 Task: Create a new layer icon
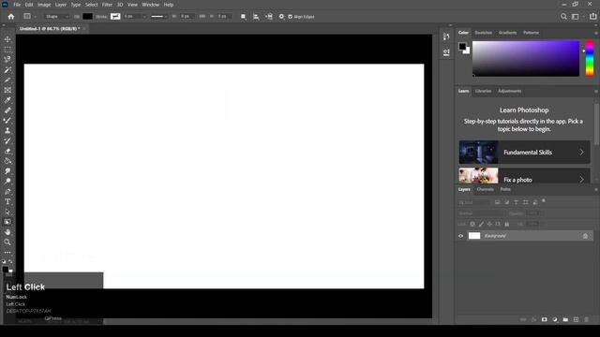click(x=576, y=319)
